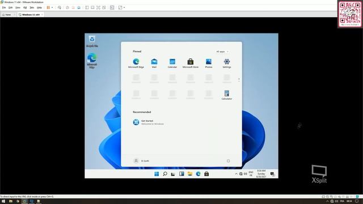363x204 pixels.
Task: Click the guest volume tray icon
Action: 246,174
